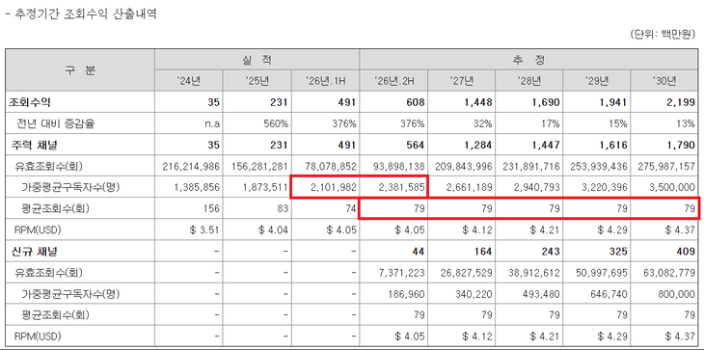This screenshot has width=704, height=350.
Task: Click the 17% growth rate cell
Action: click(552, 123)
